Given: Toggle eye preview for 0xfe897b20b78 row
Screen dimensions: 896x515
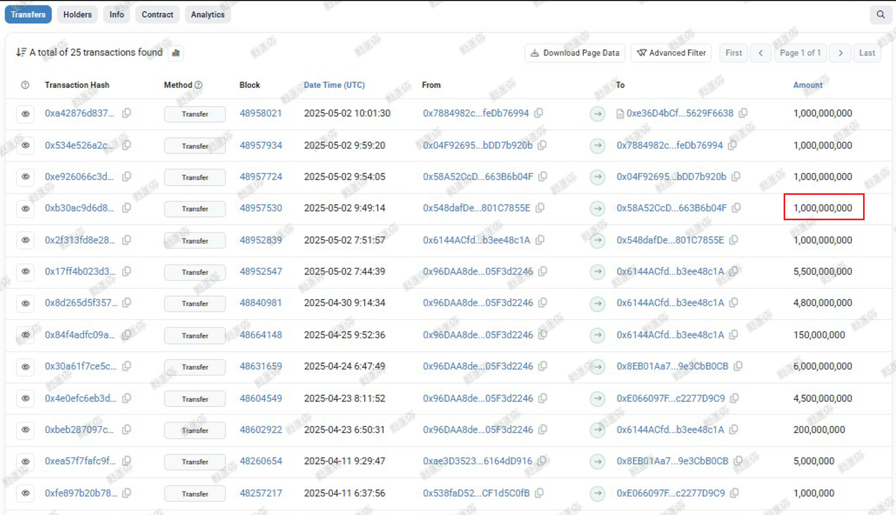Looking at the screenshot, I should [x=25, y=493].
